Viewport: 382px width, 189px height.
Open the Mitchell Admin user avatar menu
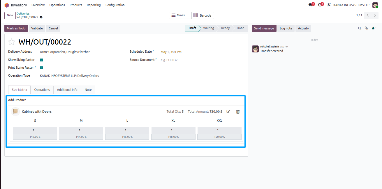[375, 5]
